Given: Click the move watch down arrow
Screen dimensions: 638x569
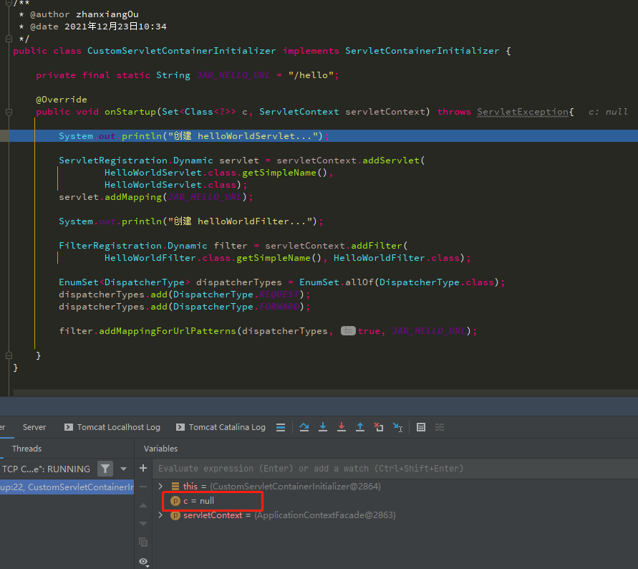Looking at the screenshot, I should click(x=143, y=524).
